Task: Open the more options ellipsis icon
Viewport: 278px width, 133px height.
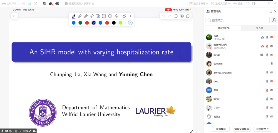Action: (175, 16)
